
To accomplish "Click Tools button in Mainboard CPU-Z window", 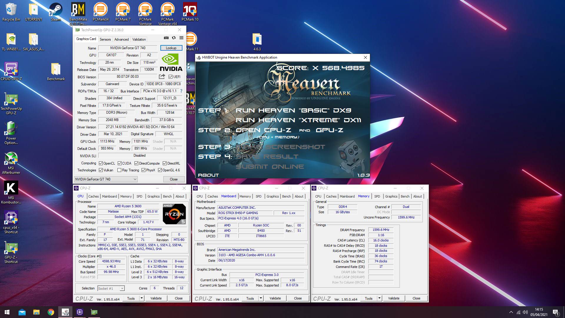I will pos(250,298).
